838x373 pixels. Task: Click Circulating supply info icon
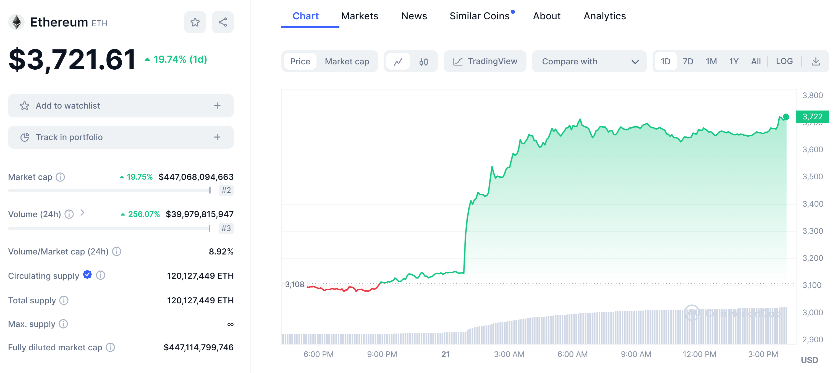click(101, 275)
